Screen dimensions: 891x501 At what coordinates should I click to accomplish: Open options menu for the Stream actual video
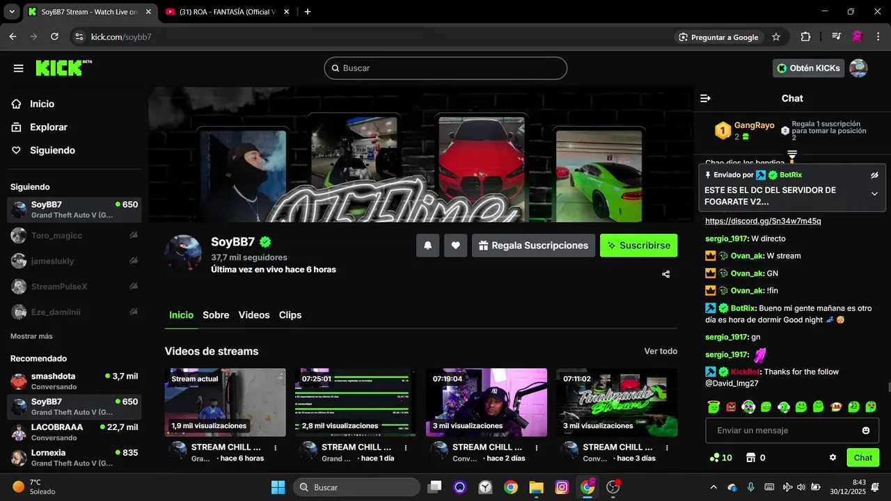(276, 448)
